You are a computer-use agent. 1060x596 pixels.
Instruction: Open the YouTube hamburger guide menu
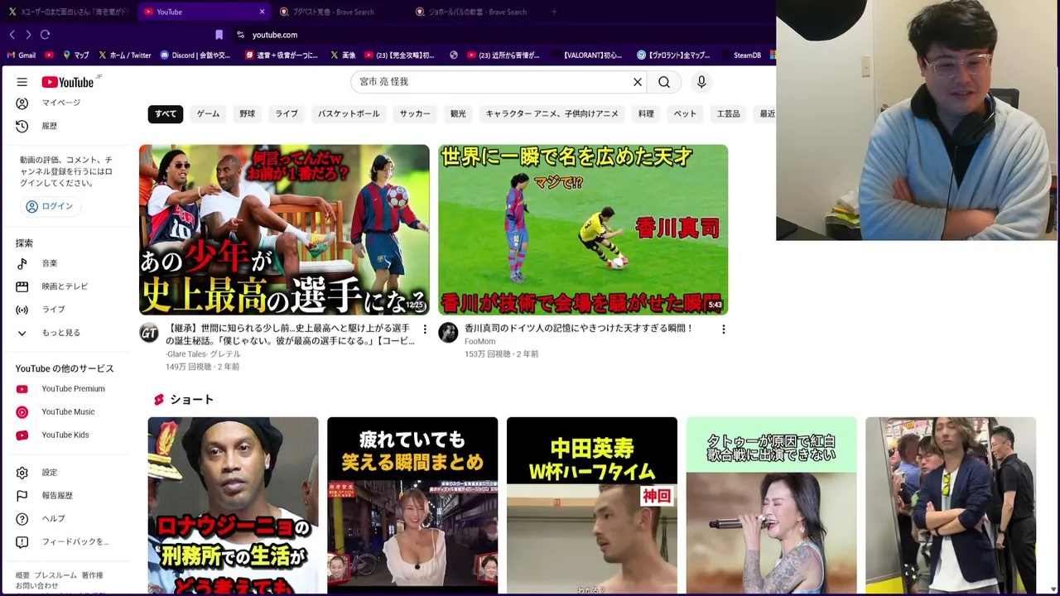click(x=22, y=82)
